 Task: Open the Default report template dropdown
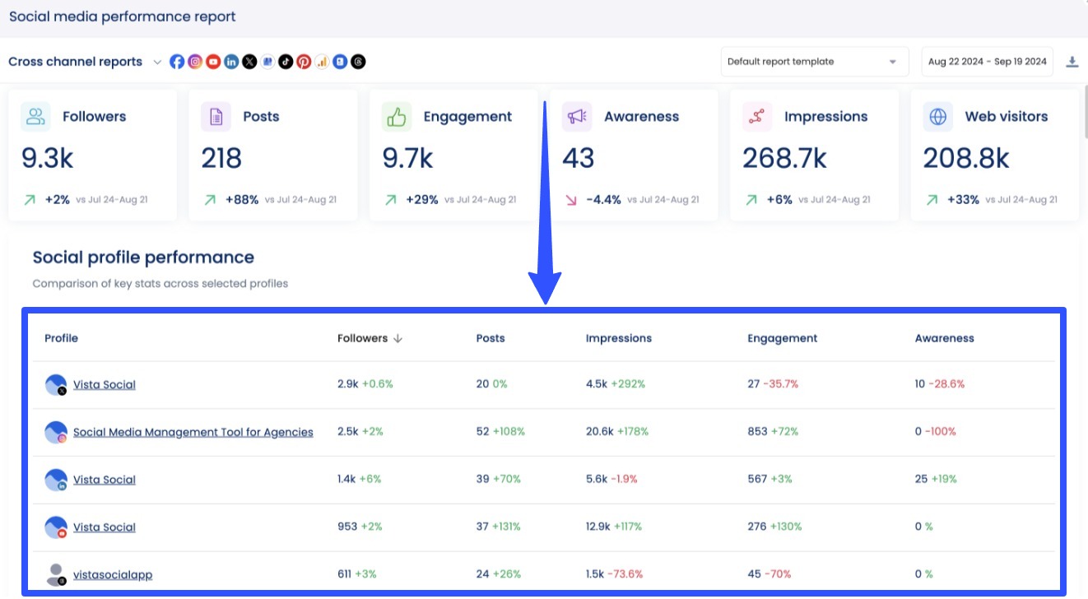coord(813,61)
